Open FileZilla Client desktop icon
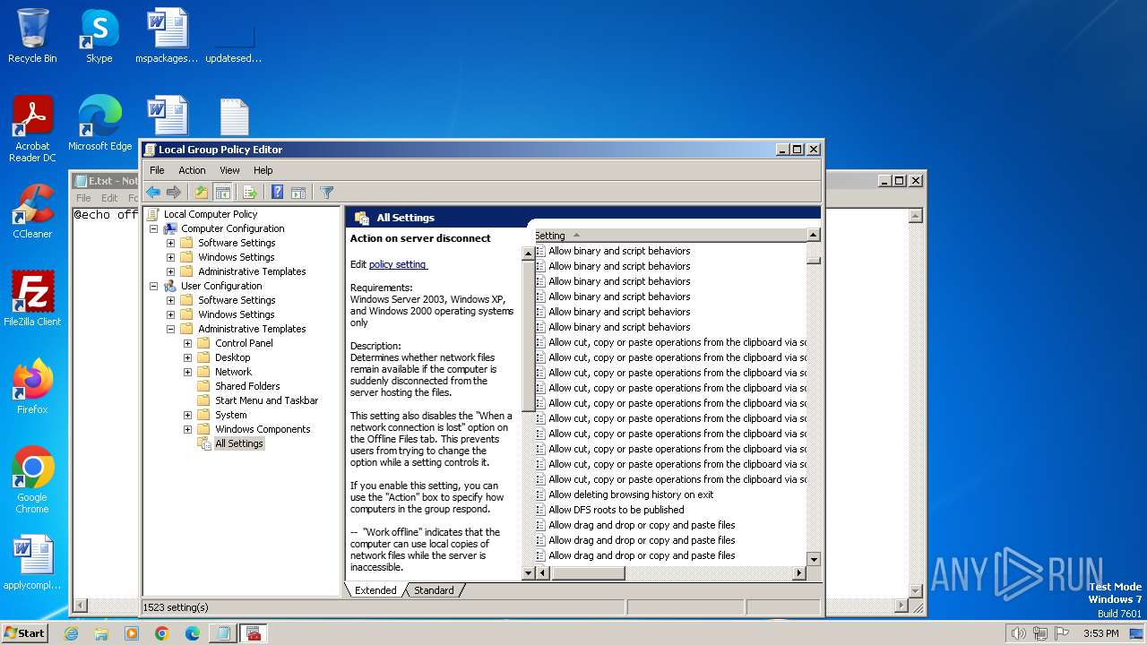 pyautogui.click(x=32, y=299)
